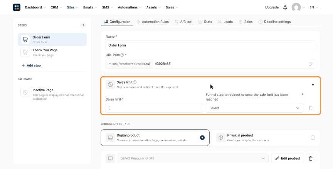Expand the Dashboard menu
This screenshot has height=169, width=333.
click(35, 7)
